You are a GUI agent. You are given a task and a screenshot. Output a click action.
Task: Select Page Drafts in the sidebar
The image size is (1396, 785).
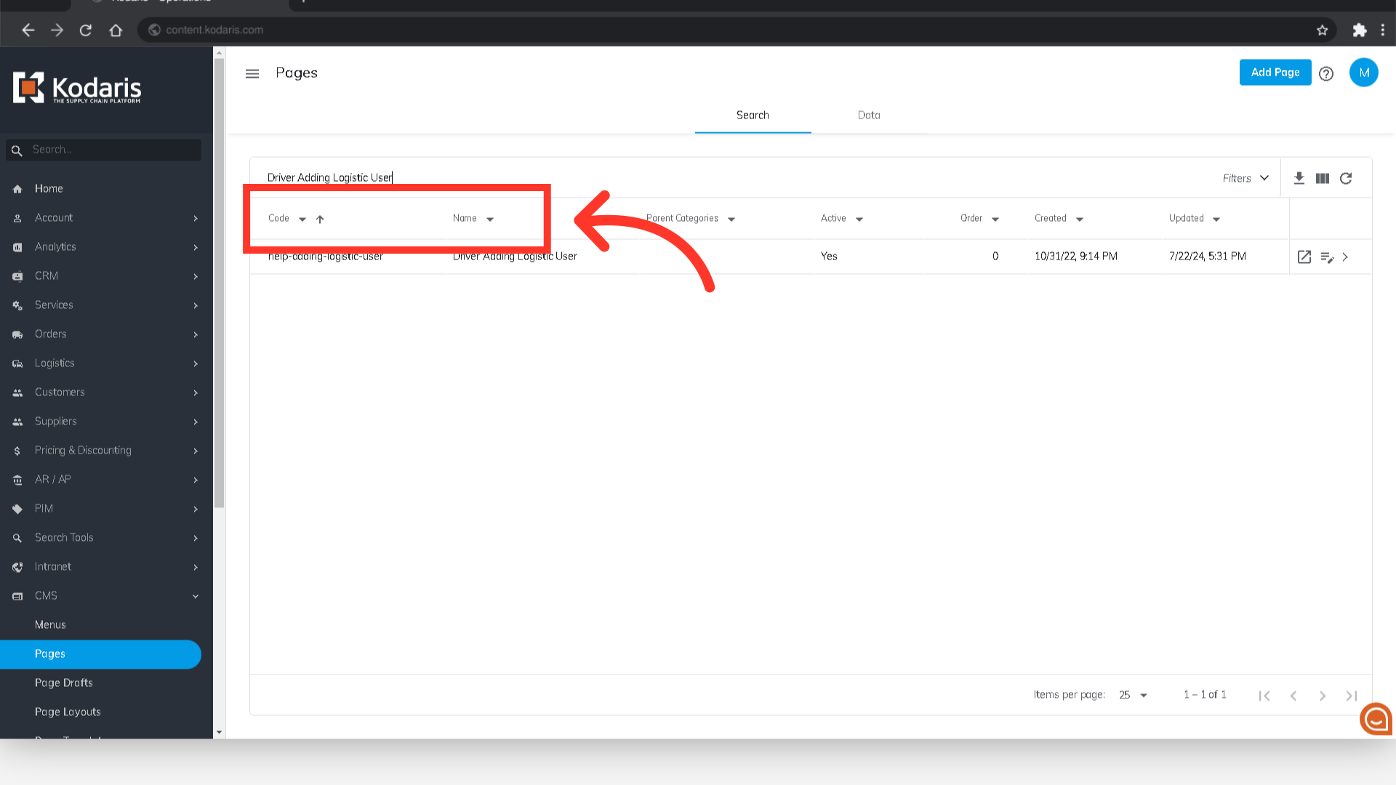coord(64,683)
